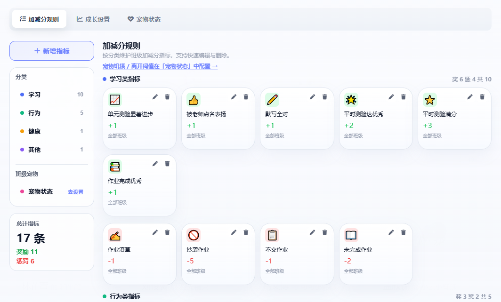Viewport: 501px width, 302px height.
Task: Delete the 默写全对 indicator
Action: (324, 97)
